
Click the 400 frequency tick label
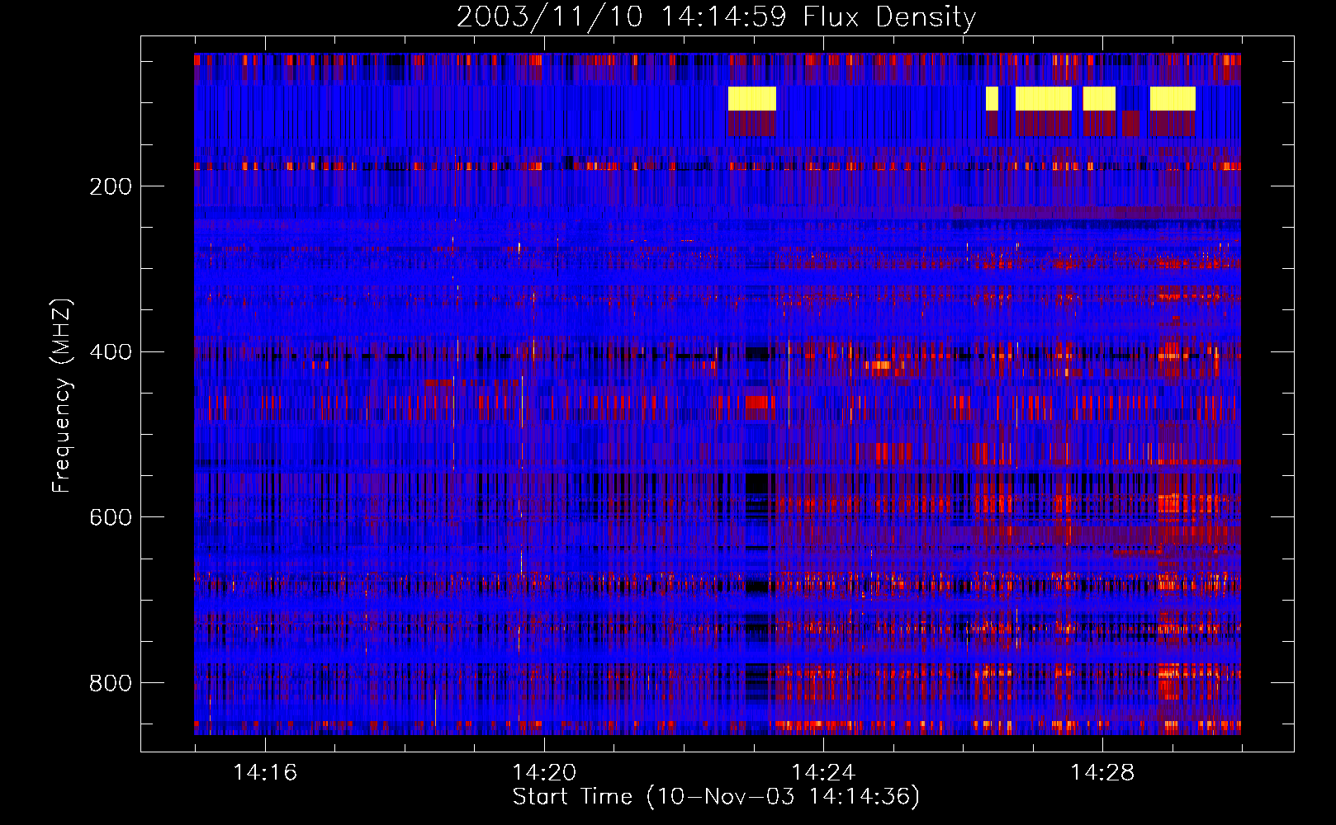click(x=111, y=352)
